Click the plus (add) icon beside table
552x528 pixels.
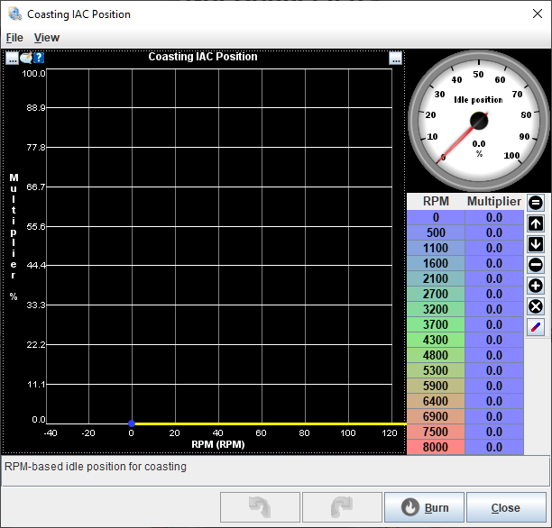[x=536, y=286]
